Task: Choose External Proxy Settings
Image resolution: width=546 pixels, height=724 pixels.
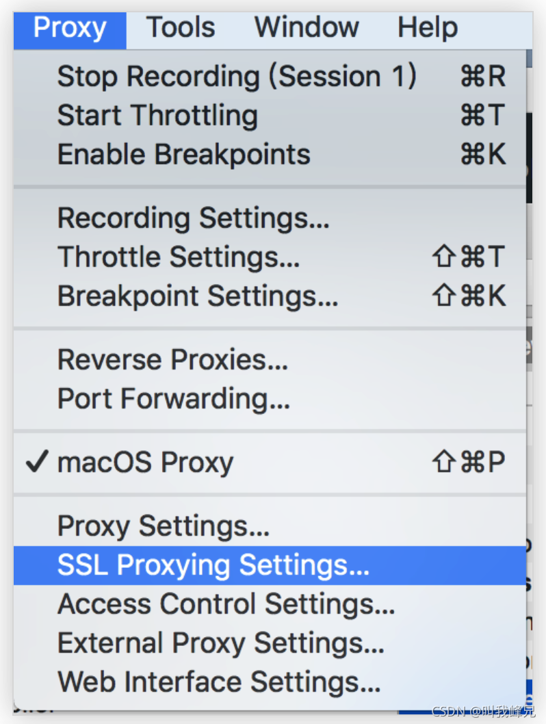Action: click(x=221, y=643)
